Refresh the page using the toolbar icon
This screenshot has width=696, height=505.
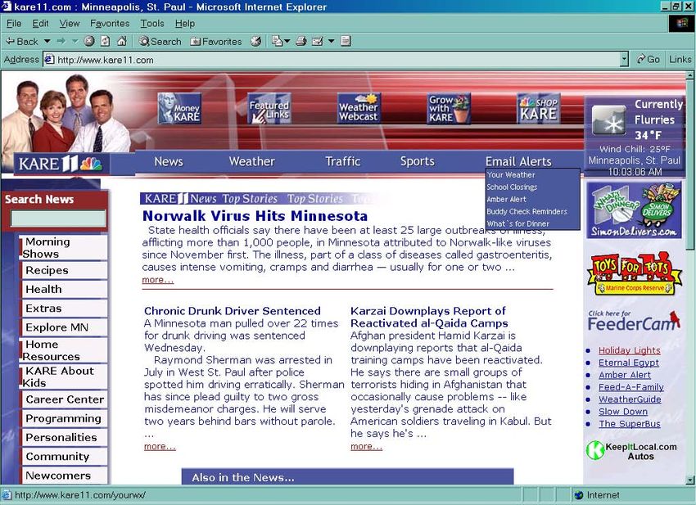[x=105, y=41]
